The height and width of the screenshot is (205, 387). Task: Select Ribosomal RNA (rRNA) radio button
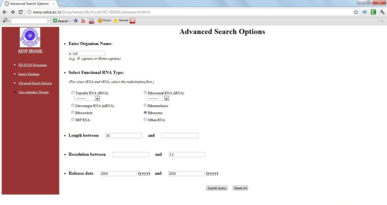click(x=145, y=93)
